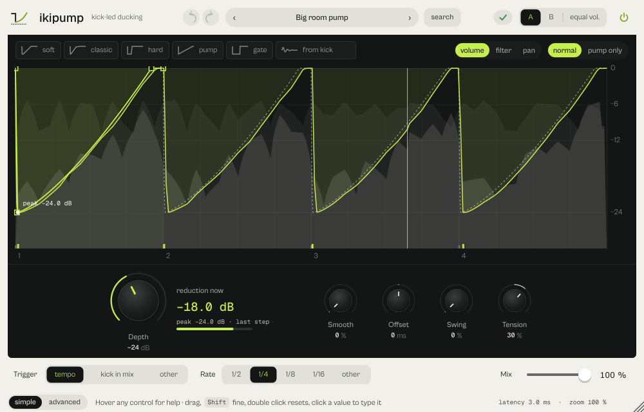The image size is (644, 412).
Task: Set Trigger to kick in mix
Action: point(117,374)
